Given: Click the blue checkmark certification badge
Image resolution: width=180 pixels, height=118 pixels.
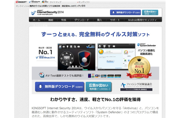Looking at the screenshot, I should 89,76.
